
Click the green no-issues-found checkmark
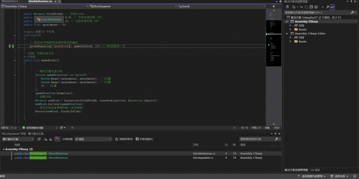click(23, 128)
